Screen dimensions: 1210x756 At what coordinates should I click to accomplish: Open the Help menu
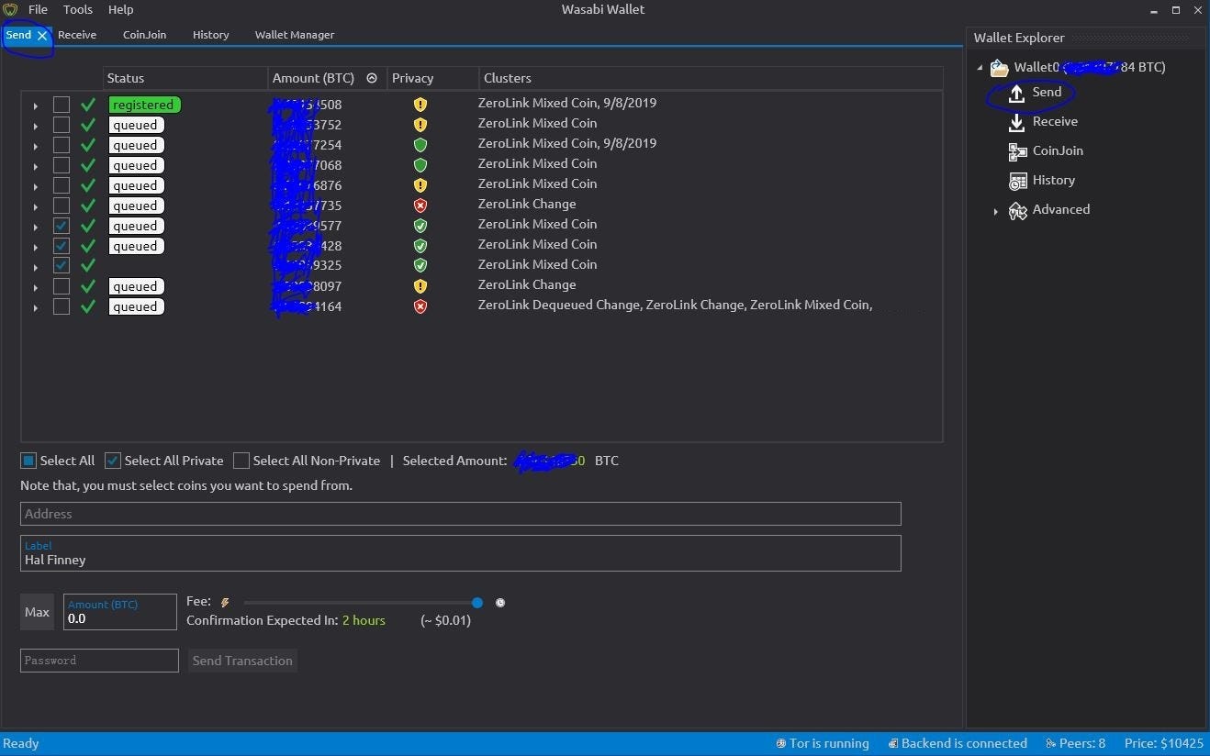[x=121, y=9]
